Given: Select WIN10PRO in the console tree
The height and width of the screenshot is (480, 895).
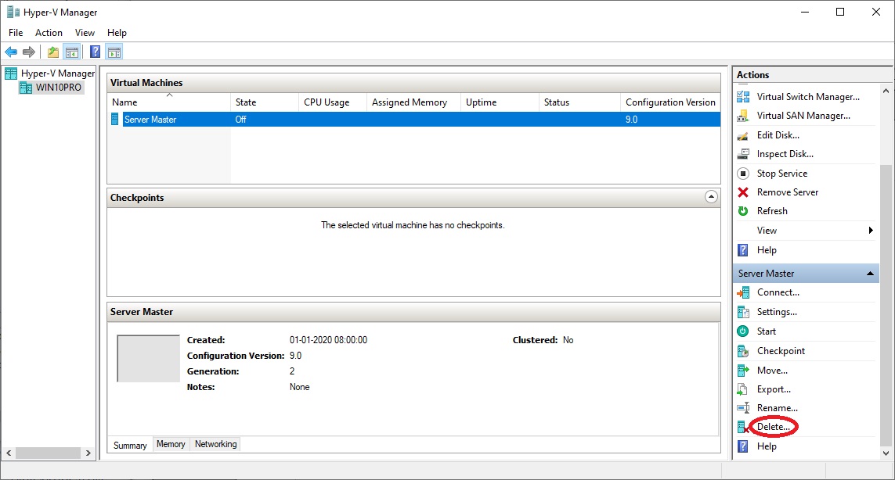Looking at the screenshot, I should pos(58,88).
